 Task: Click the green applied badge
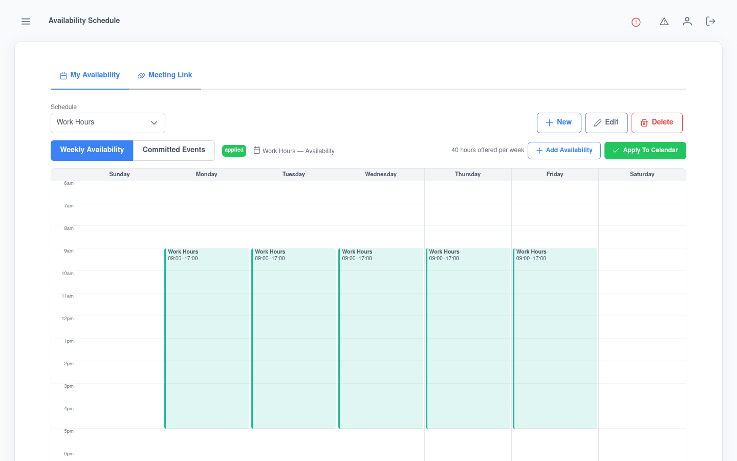click(234, 151)
